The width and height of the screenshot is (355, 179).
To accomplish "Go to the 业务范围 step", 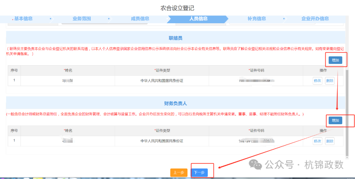I will coord(82,19).
